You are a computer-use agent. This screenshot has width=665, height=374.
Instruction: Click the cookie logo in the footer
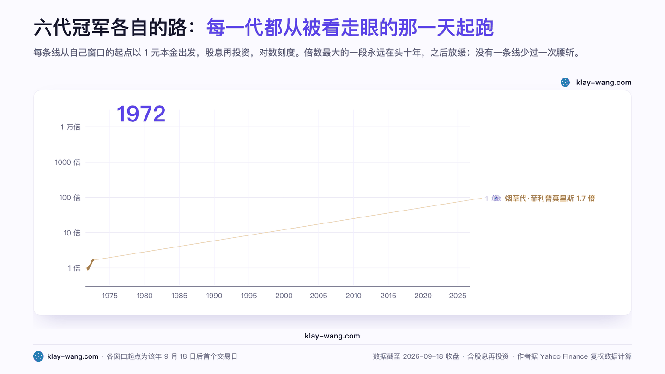click(38, 356)
